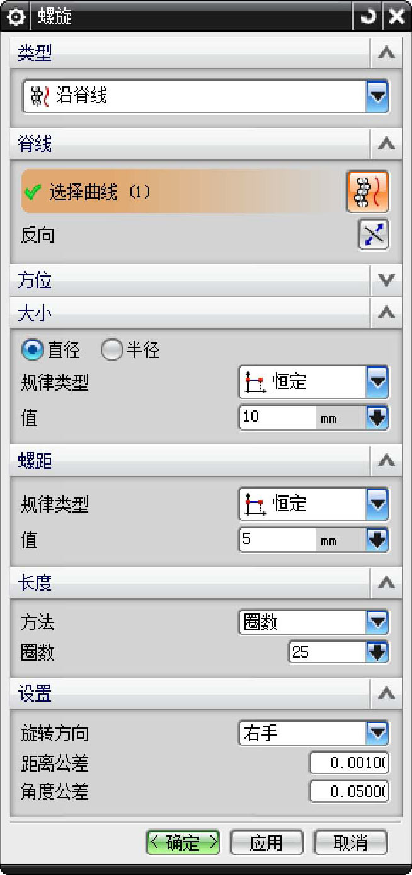Viewport: 412px width, 875px height.
Task: Select the 半径 radio button
Action: tap(111, 350)
